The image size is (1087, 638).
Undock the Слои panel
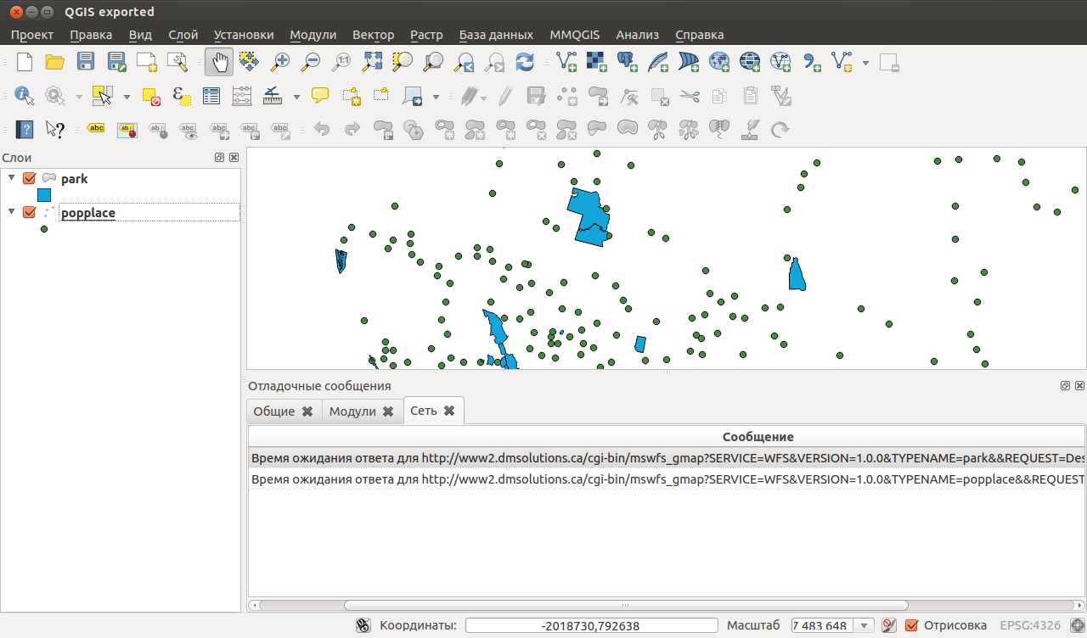point(219,157)
